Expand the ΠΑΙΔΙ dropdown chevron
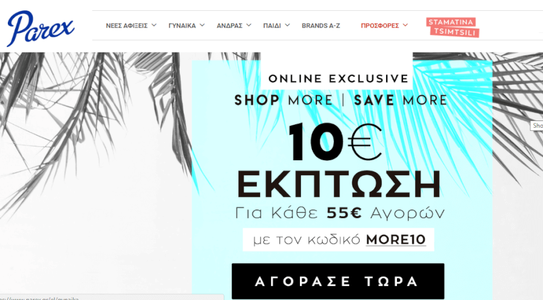The image size is (543, 300). click(287, 25)
